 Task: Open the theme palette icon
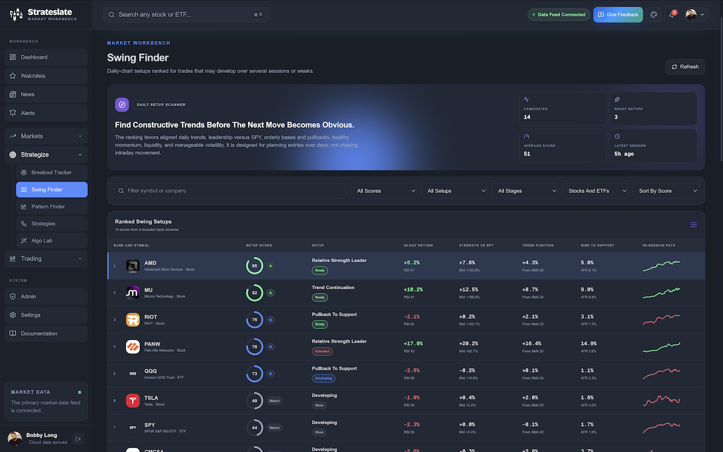pos(654,14)
